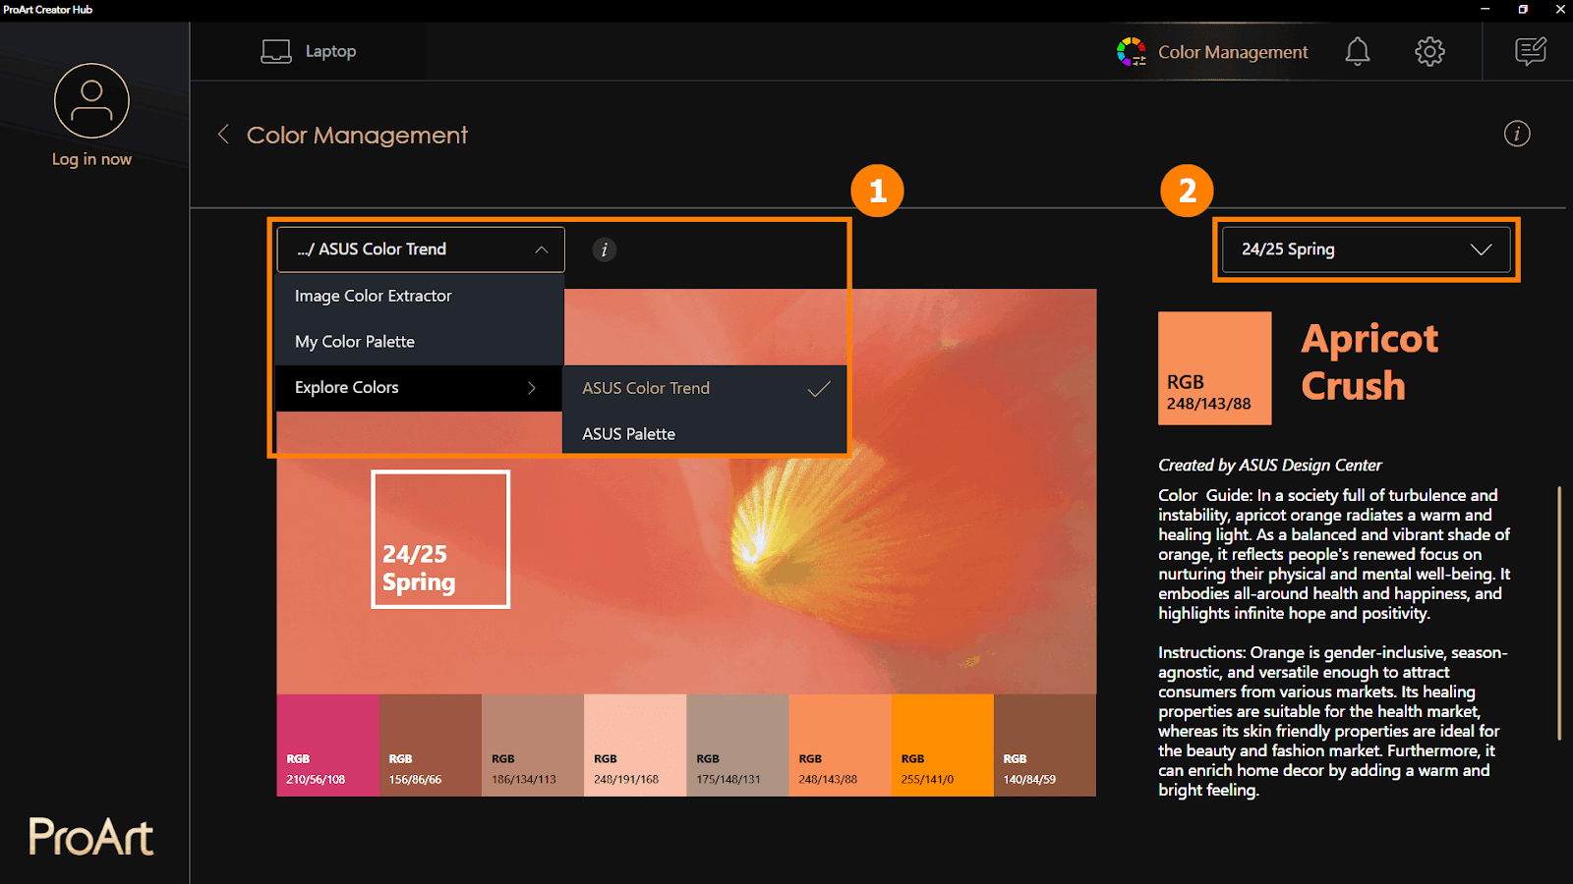Select the light peach 248/191/168 swatch
This screenshot has height=884, width=1573.
point(635,746)
